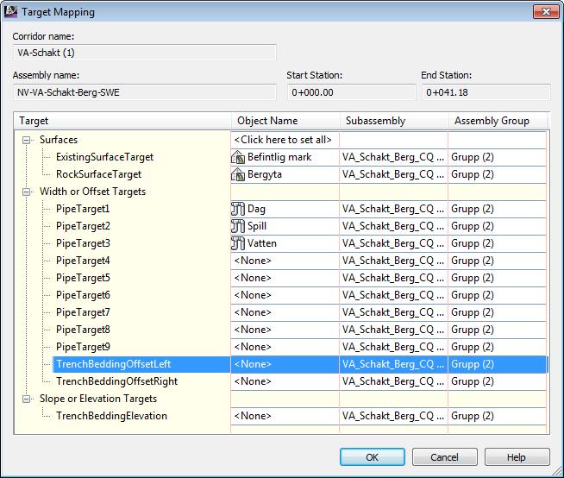The width and height of the screenshot is (564, 478).
Task: Select the Width or Offset Targets label
Action: click(93, 192)
